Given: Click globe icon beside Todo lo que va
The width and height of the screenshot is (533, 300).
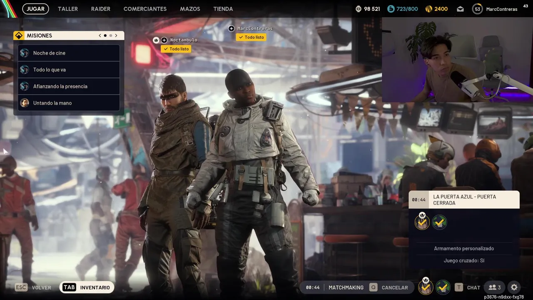Looking at the screenshot, I should click(25, 70).
